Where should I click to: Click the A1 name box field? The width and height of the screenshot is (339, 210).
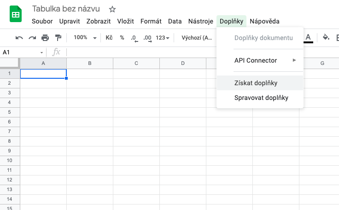click(21, 52)
